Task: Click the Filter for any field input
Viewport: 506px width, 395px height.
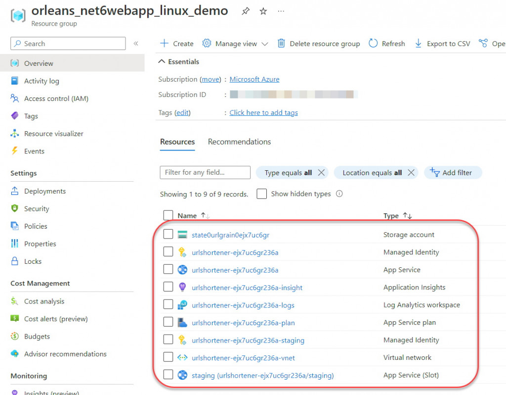Action: 205,172
